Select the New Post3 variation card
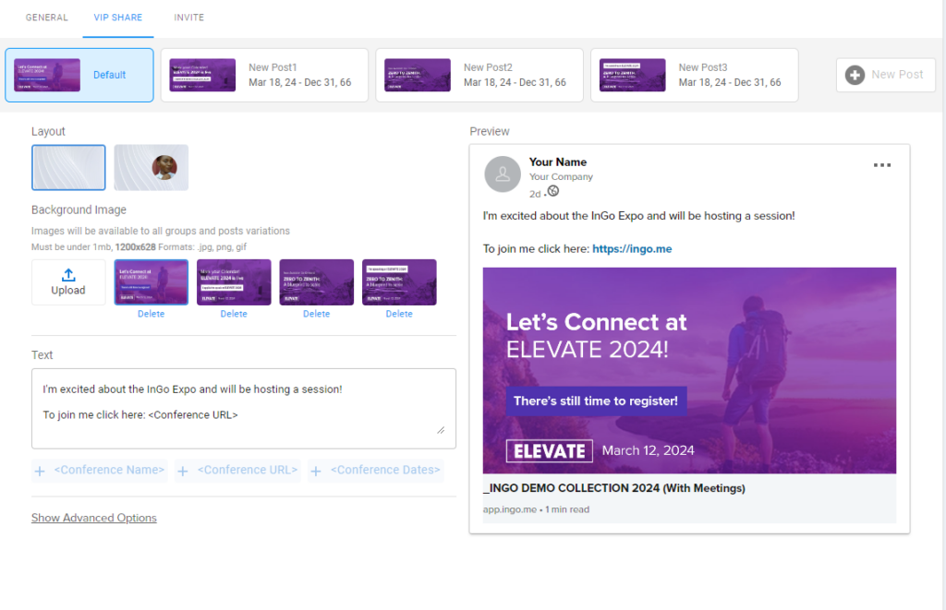This screenshot has height=610, width=946. pyautogui.click(x=694, y=75)
